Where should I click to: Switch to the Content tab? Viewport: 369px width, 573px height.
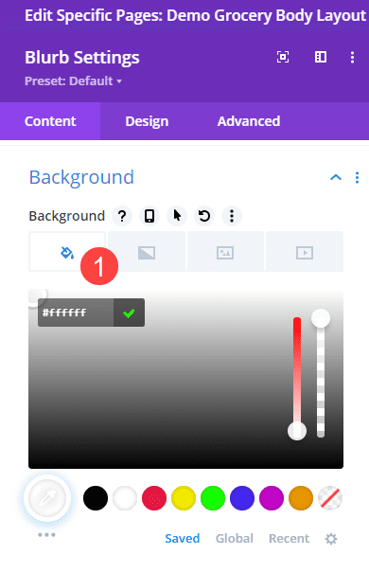50,121
